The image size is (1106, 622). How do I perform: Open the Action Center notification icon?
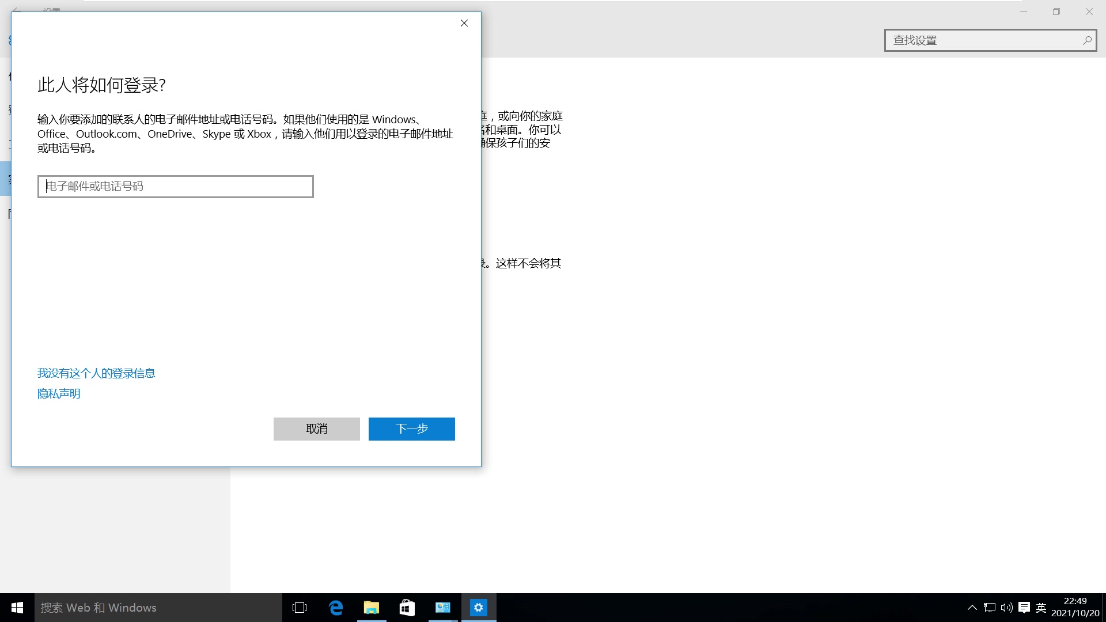1024,608
